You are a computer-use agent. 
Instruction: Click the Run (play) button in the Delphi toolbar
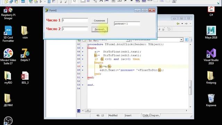[x=41, y=1]
